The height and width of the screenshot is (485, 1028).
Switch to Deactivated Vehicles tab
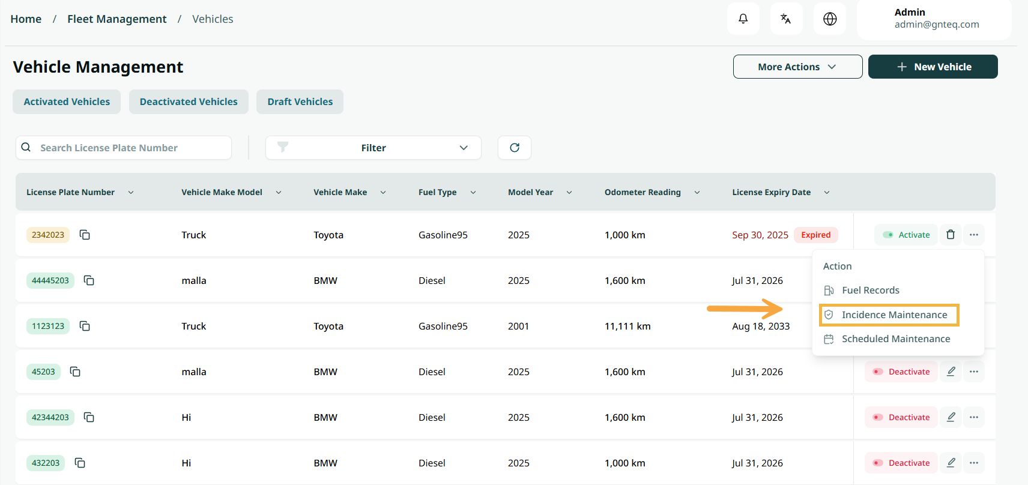tap(189, 101)
